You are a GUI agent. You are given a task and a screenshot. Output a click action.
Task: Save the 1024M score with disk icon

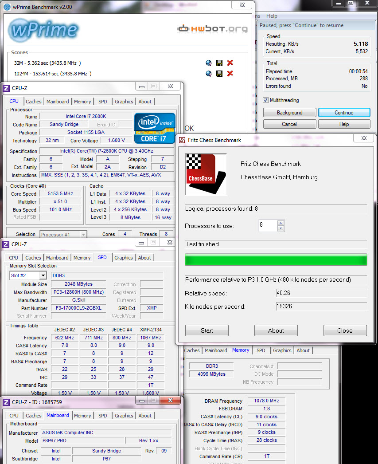click(219, 73)
